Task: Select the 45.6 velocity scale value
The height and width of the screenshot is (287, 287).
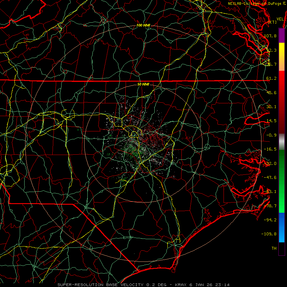Action: [x=271, y=92]
